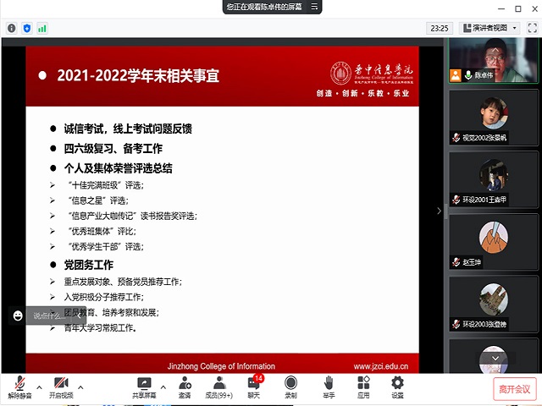Click the muted mic icon on 视觉2002 tile
This screenshot has width=542, height=406.
pos(456,137)
